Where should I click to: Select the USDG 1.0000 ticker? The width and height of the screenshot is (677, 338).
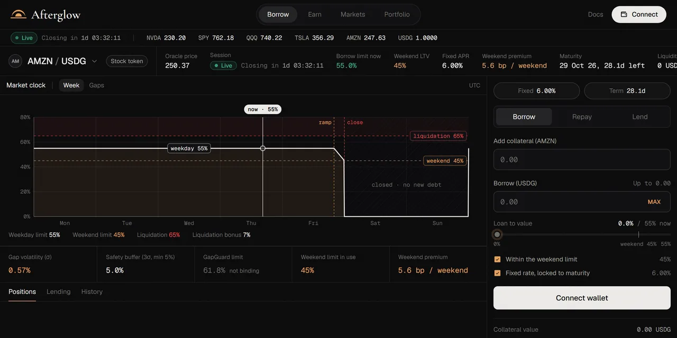pyautogui.click(x=417, y=38)
